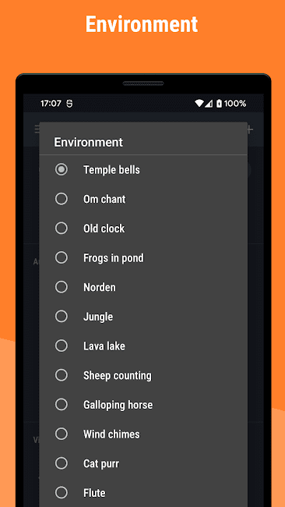
Task: Tap the S notification icon in status bar
Action: (70, 104)
